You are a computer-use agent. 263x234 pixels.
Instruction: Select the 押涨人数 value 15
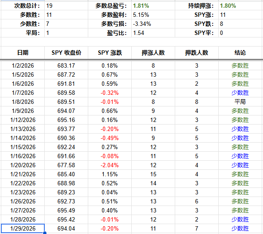pyautogui.click(x=153, y=175)
